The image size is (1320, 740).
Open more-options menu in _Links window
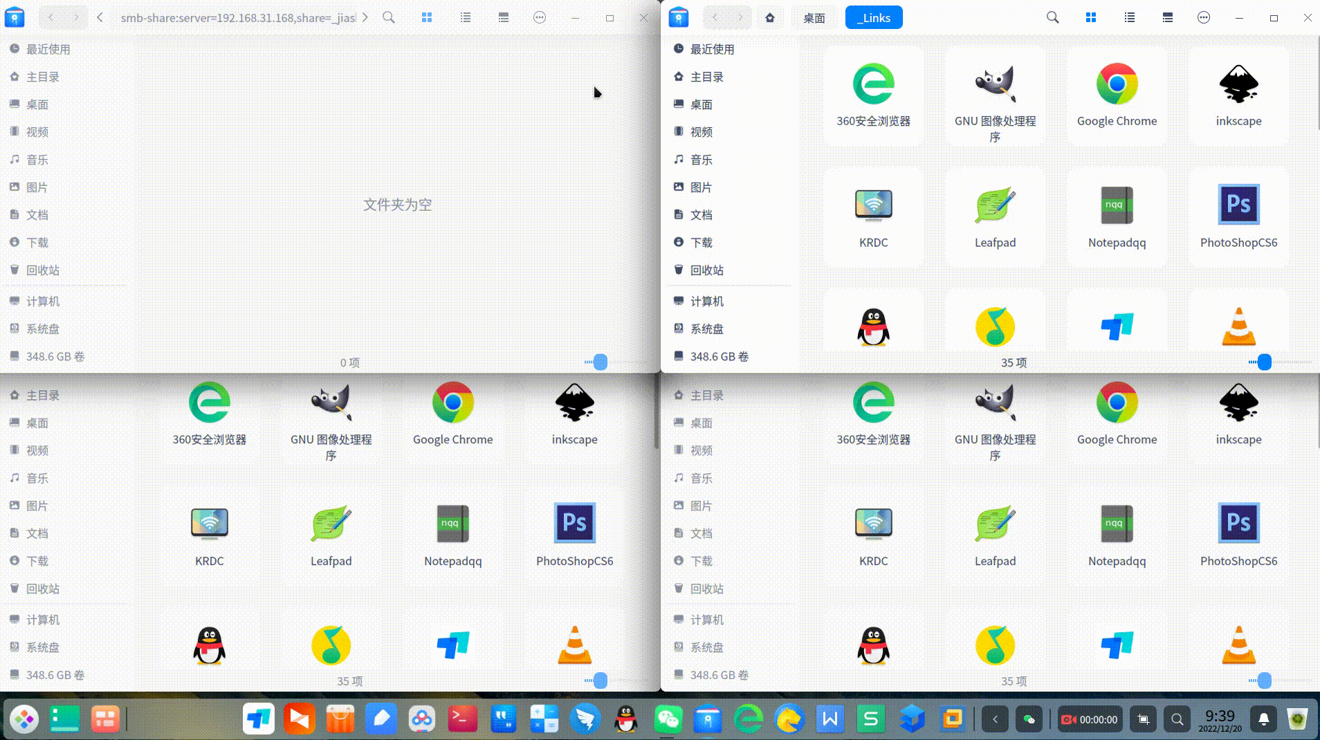[1204, 18]
